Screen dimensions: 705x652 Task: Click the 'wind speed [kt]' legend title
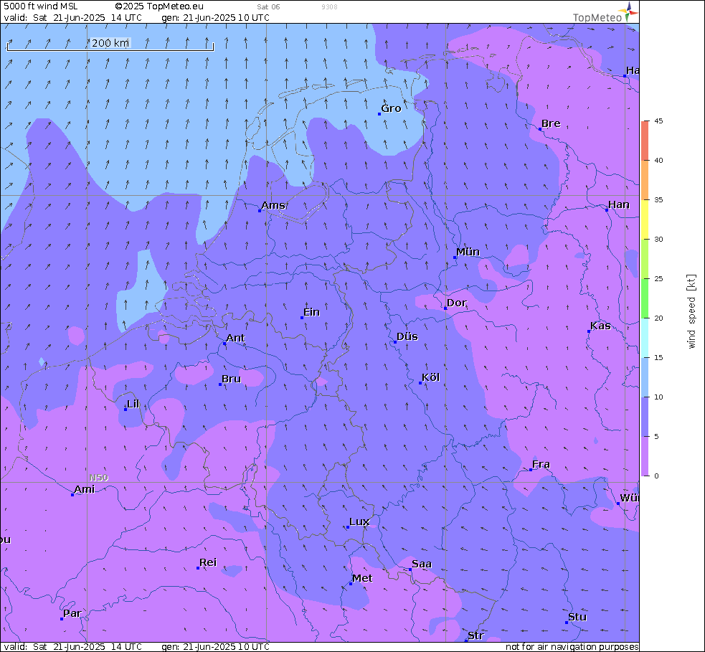pos(691,311)
